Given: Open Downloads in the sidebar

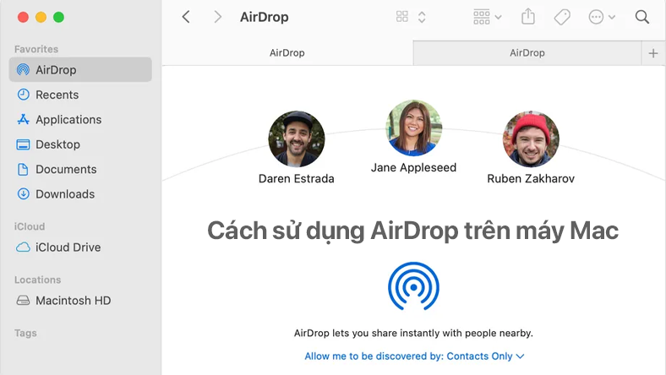Looking at the screenshot, I should click(80, 194).
